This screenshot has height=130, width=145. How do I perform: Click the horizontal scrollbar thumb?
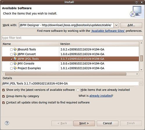(66, 74)
